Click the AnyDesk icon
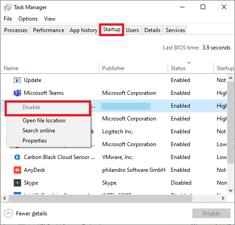Image resolution: width=235 pixels, height=225 pixels. (x=17, y=170)
